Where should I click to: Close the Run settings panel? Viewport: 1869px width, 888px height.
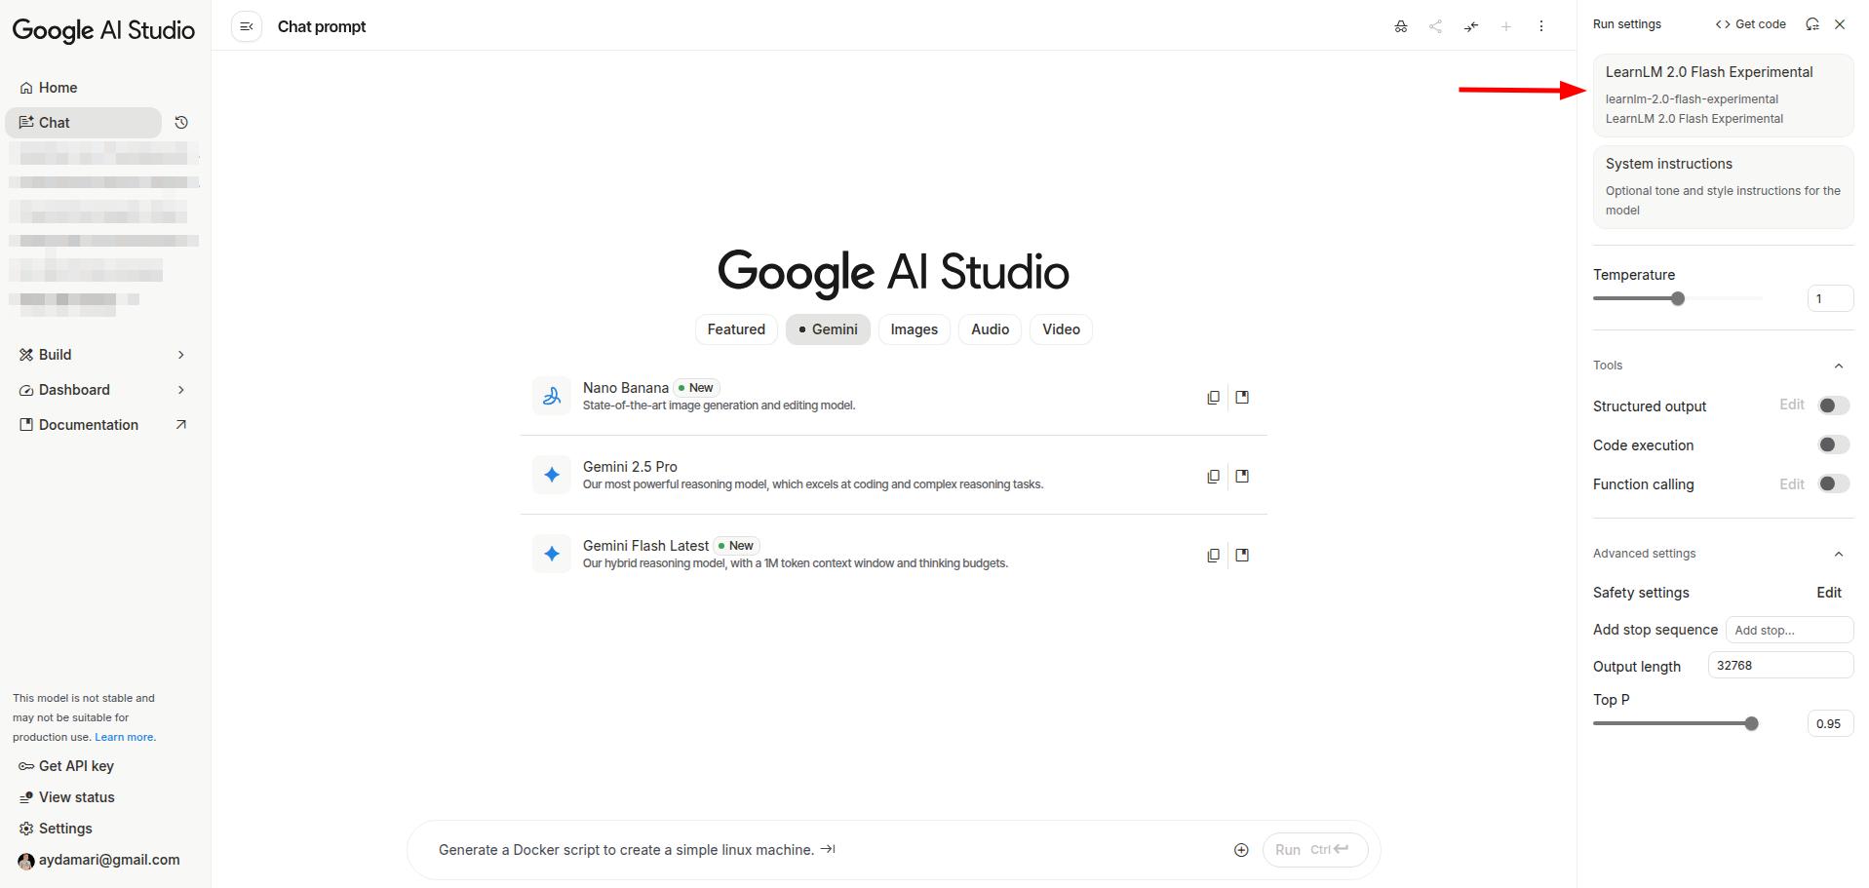(1840, 24)
